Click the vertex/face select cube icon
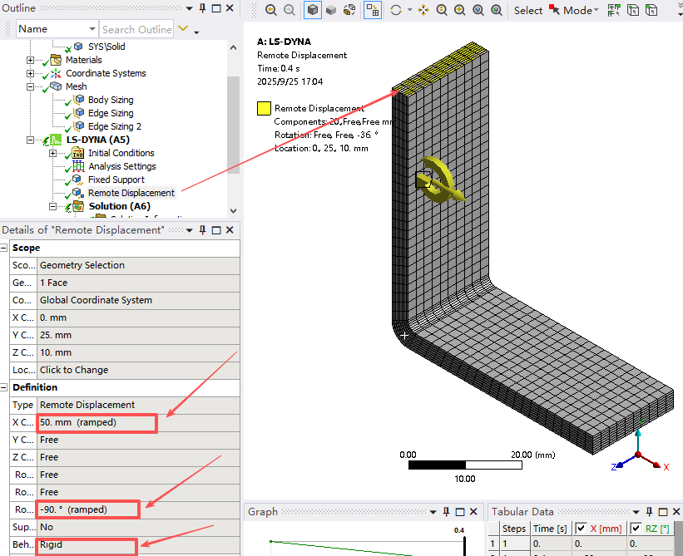 (632, 10)
